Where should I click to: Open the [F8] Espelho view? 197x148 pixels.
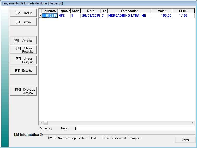click(23, 71)
